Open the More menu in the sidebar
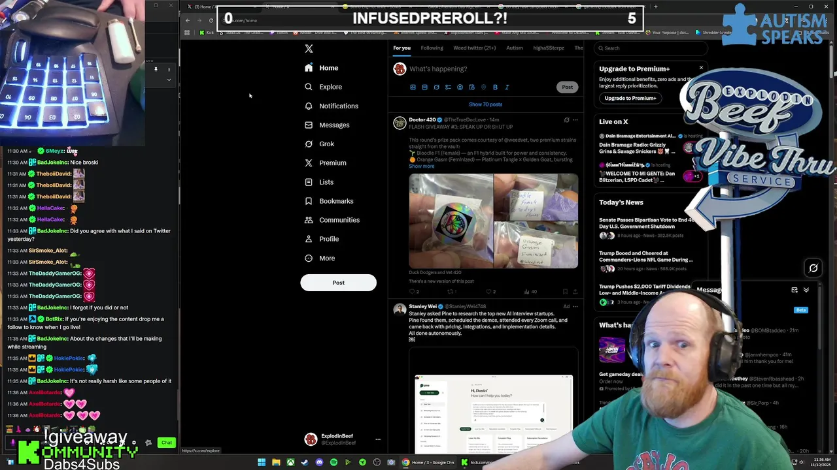This screenshot has width=837, height=470. point(320,258)
